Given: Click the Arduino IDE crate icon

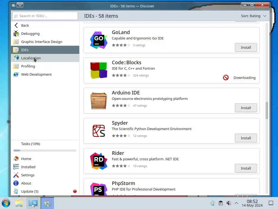Looking at the screenshot, I should (x=99, y=101).
